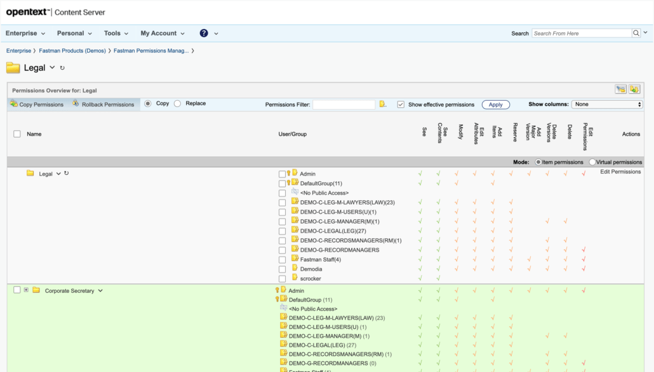Open Fastman Products (Demos) breadcrumb
654x372 pixels.
pos(72,51)
